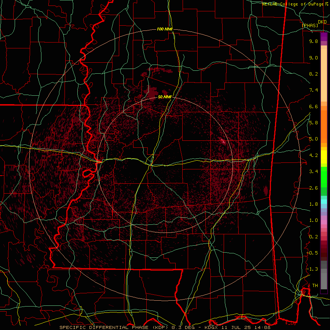Screen dimensions: 330x330
Task: Click the -1.3 scale value
Action: 312,269
